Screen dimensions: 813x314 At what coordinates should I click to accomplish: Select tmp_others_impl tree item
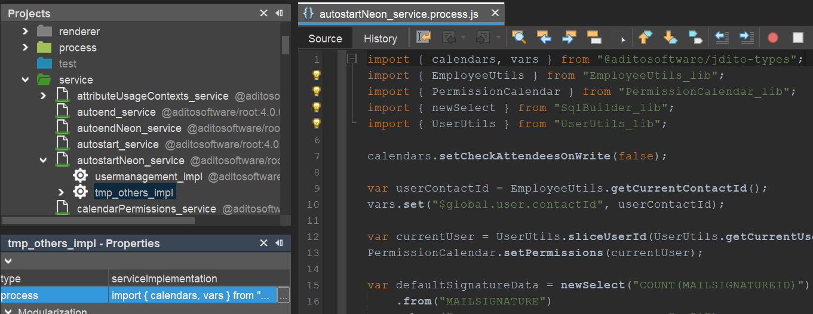(x=134, y=192)
